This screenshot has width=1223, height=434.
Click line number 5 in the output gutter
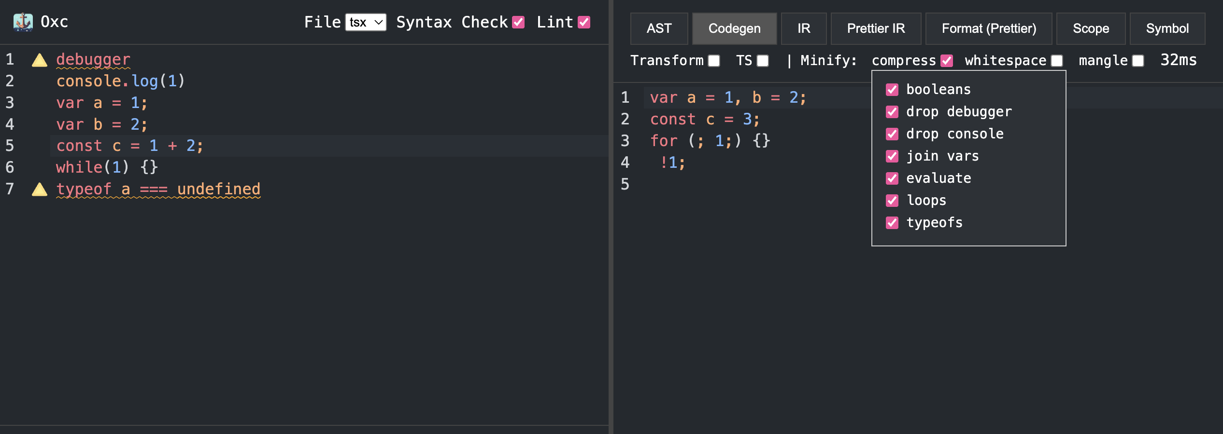click(x=625, y=185)
